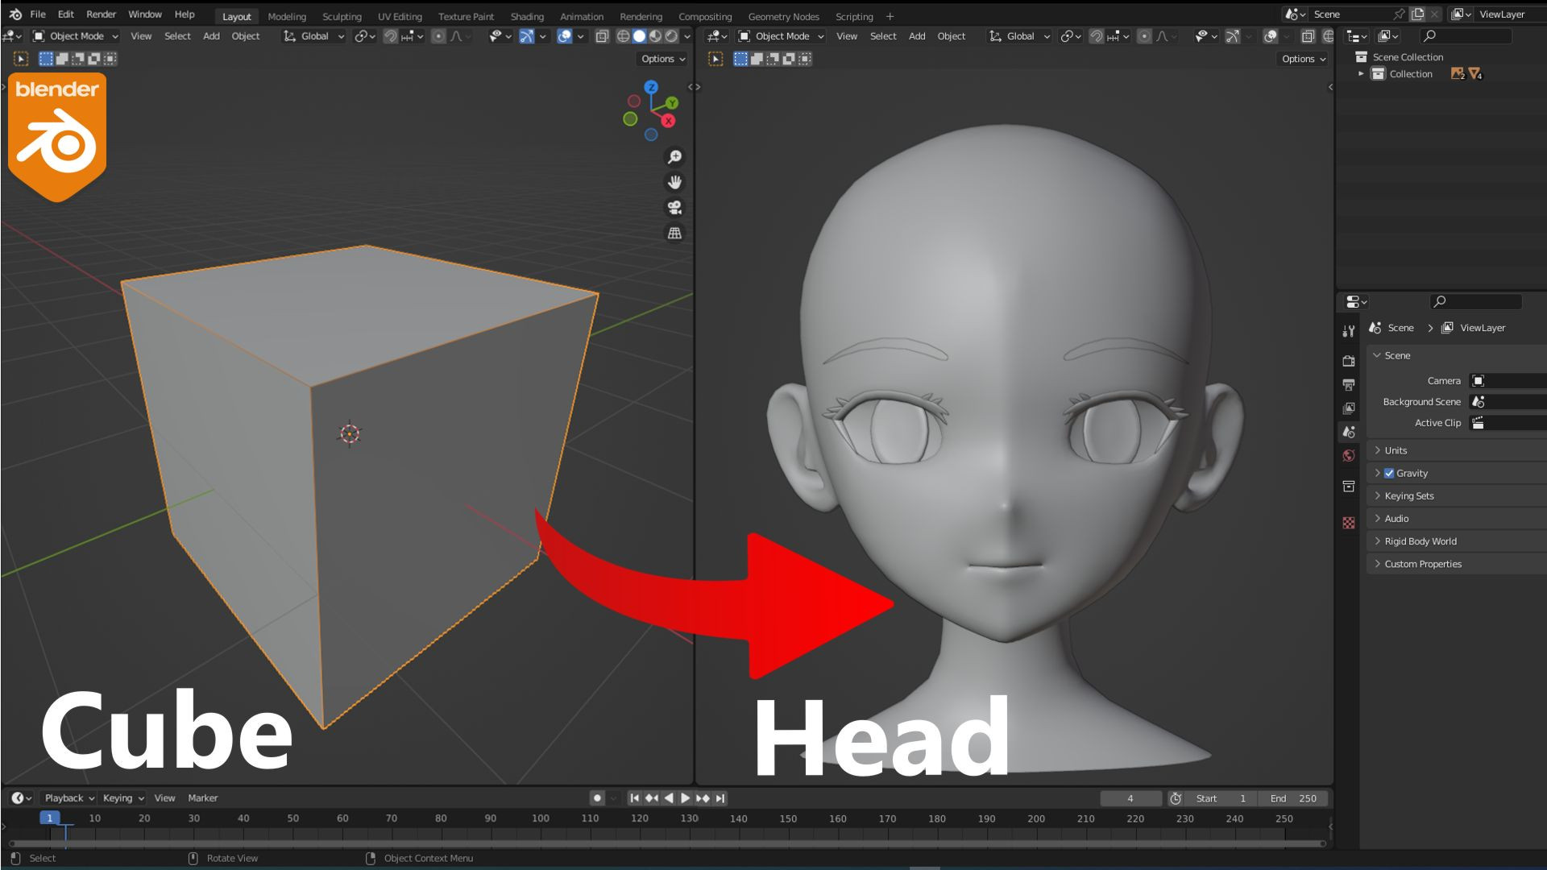Open Options dropdown in right viewport
The width and height of the screenshot is (1547, 870).
[x=1304, y=59]
